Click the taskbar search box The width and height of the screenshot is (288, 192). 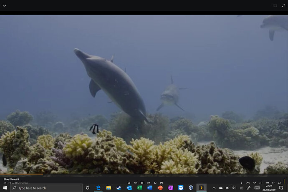(x=46, y=188)
